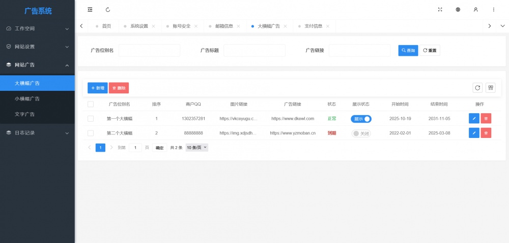Open the vertical three-dot more menu
The image size is (509, 243).
point(493,10)
